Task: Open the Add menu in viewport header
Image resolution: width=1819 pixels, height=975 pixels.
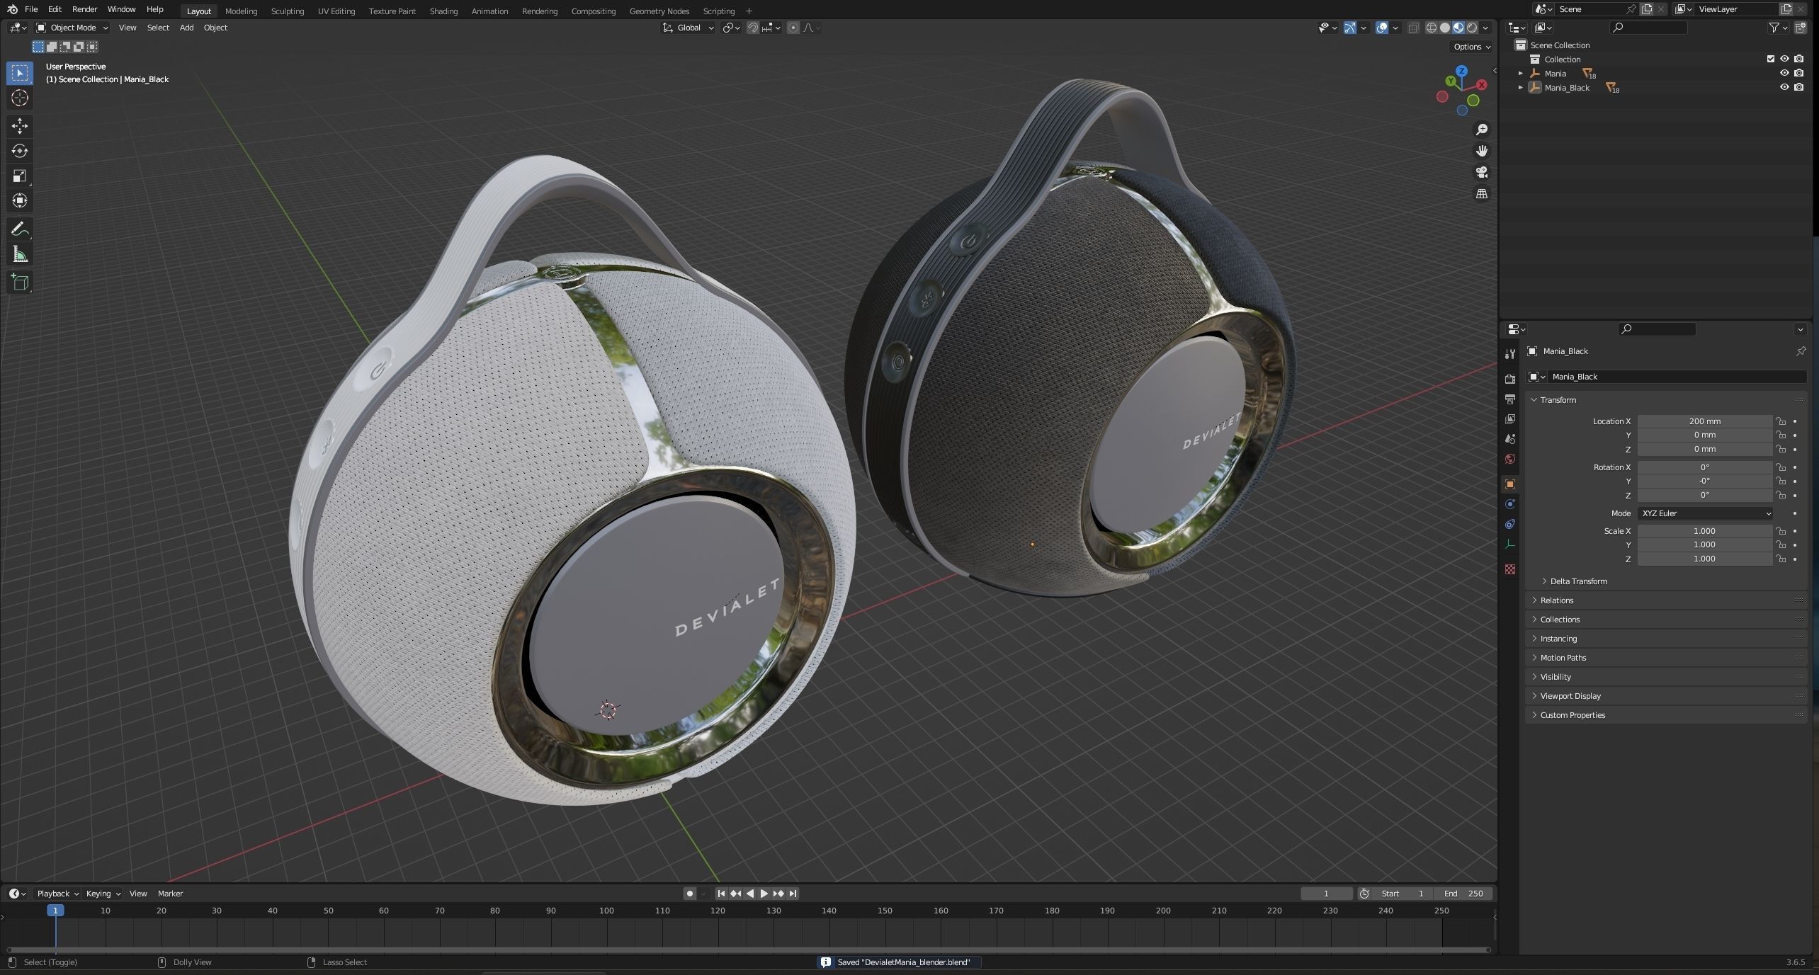Action: 186,28
